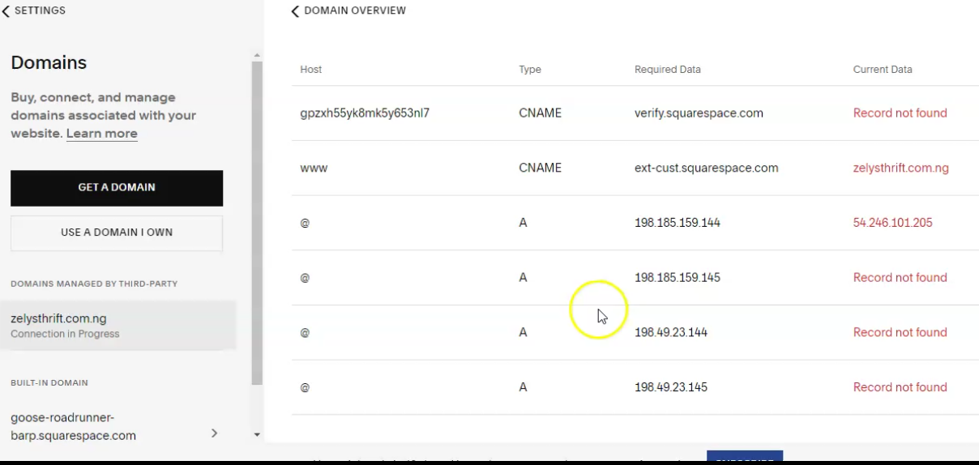
Task: Select verify.squarespace.com required data
Action: [699, 113]
